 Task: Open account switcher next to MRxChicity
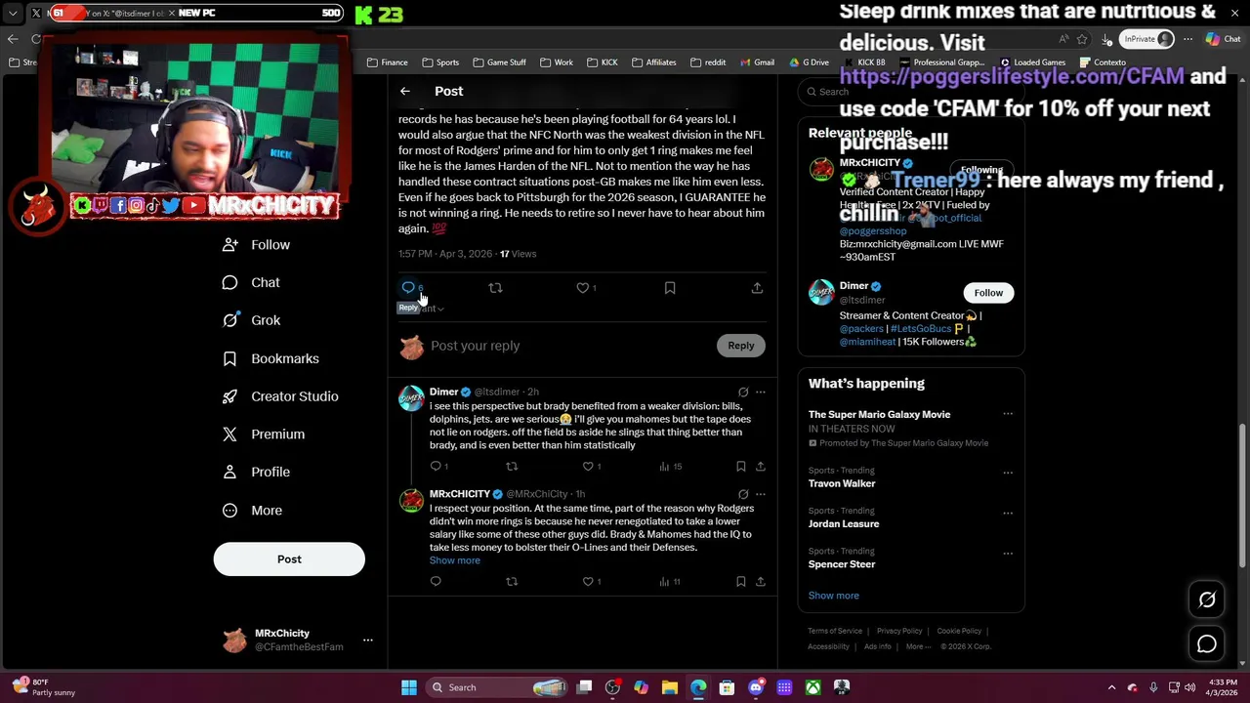click(x=368, y=641)
